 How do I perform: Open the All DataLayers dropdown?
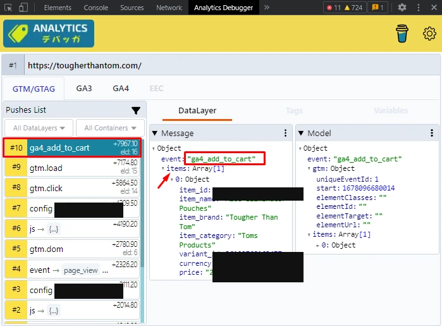coord(39,128)
